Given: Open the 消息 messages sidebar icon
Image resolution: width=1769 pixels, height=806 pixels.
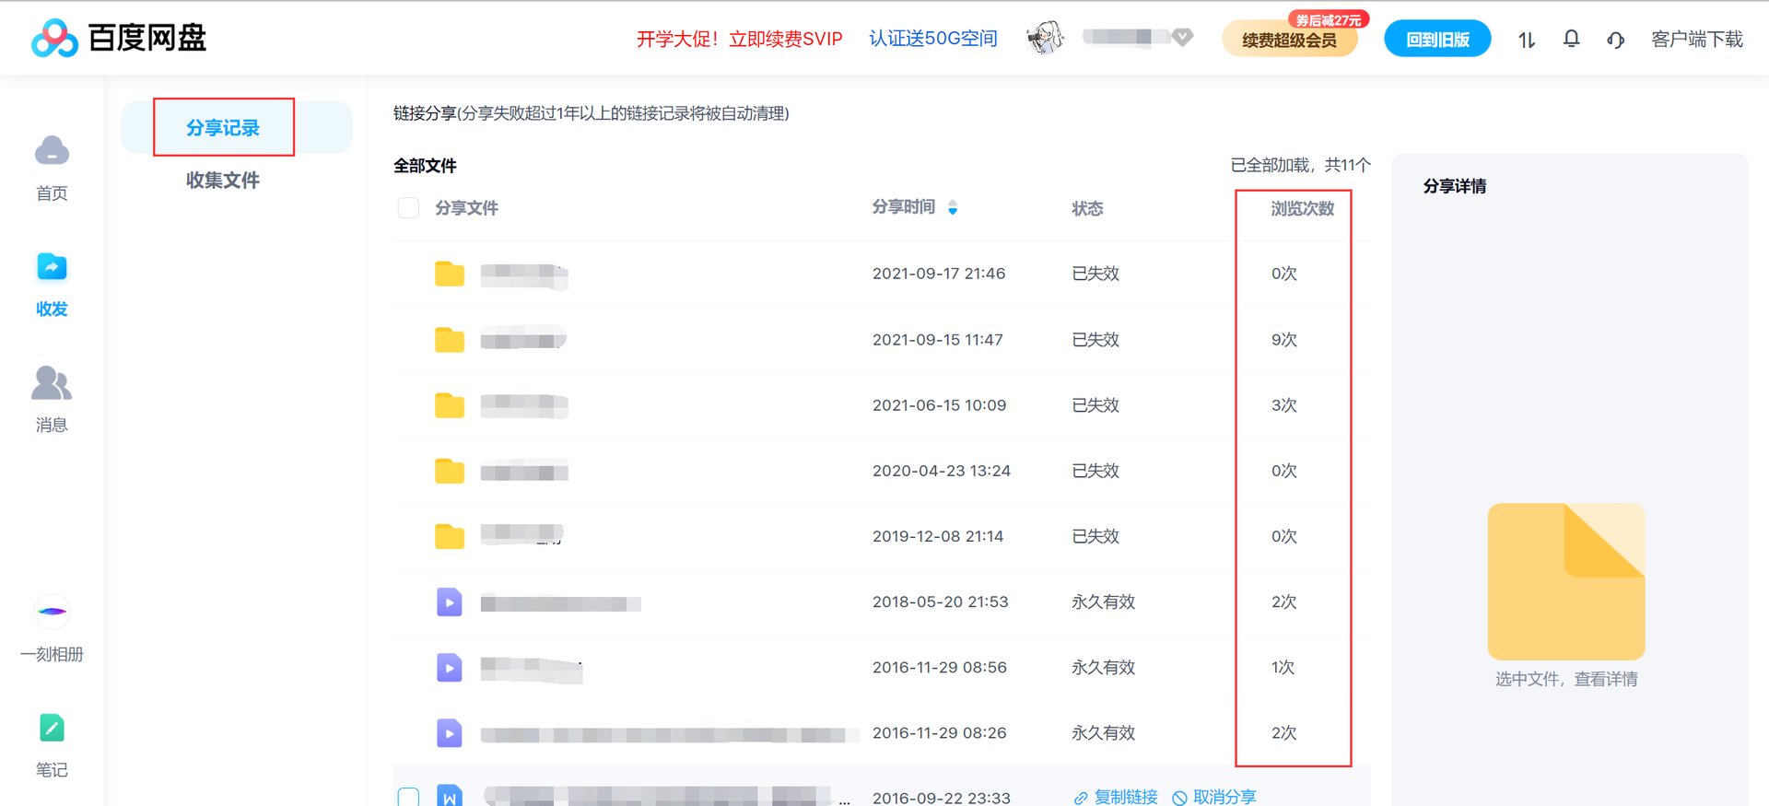Looking at the screenshot, I should click(x=52, y=382).
